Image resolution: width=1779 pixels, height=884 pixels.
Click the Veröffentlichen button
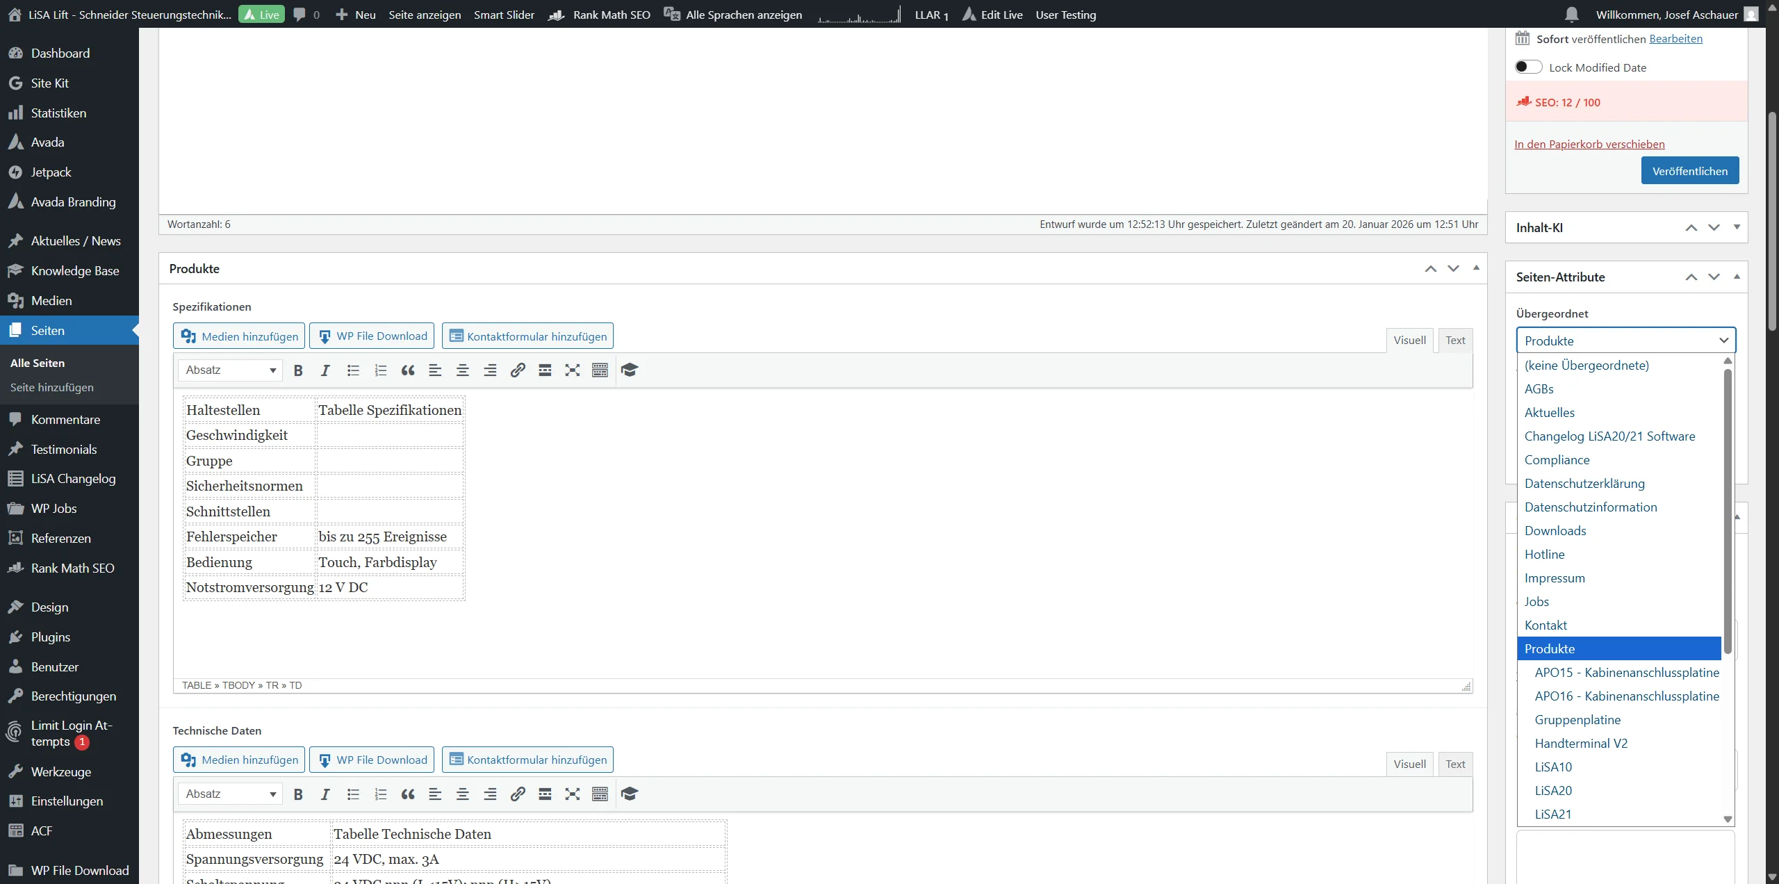pos(1690,170)
